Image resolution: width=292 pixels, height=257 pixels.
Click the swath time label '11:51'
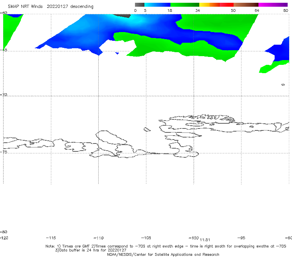pyautogui.click(x=205, y=240)
